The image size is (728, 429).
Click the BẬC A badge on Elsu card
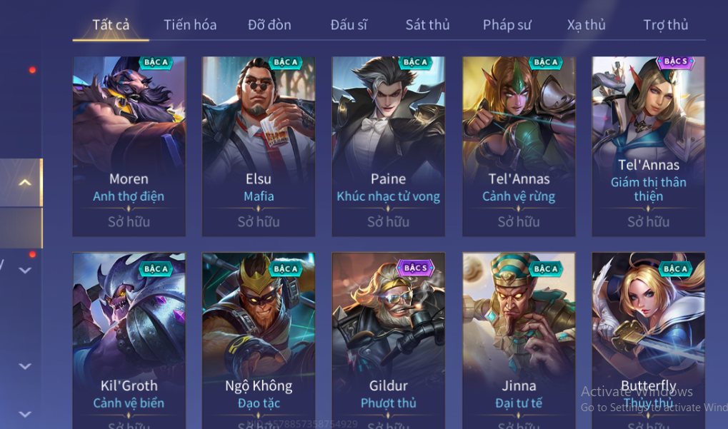pyautogui.click(x=285, y=62)
